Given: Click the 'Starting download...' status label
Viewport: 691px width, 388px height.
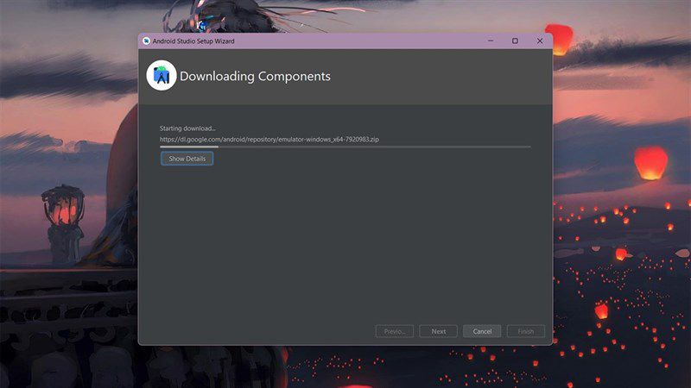Looking at the screenshot, I should (187, 128).
